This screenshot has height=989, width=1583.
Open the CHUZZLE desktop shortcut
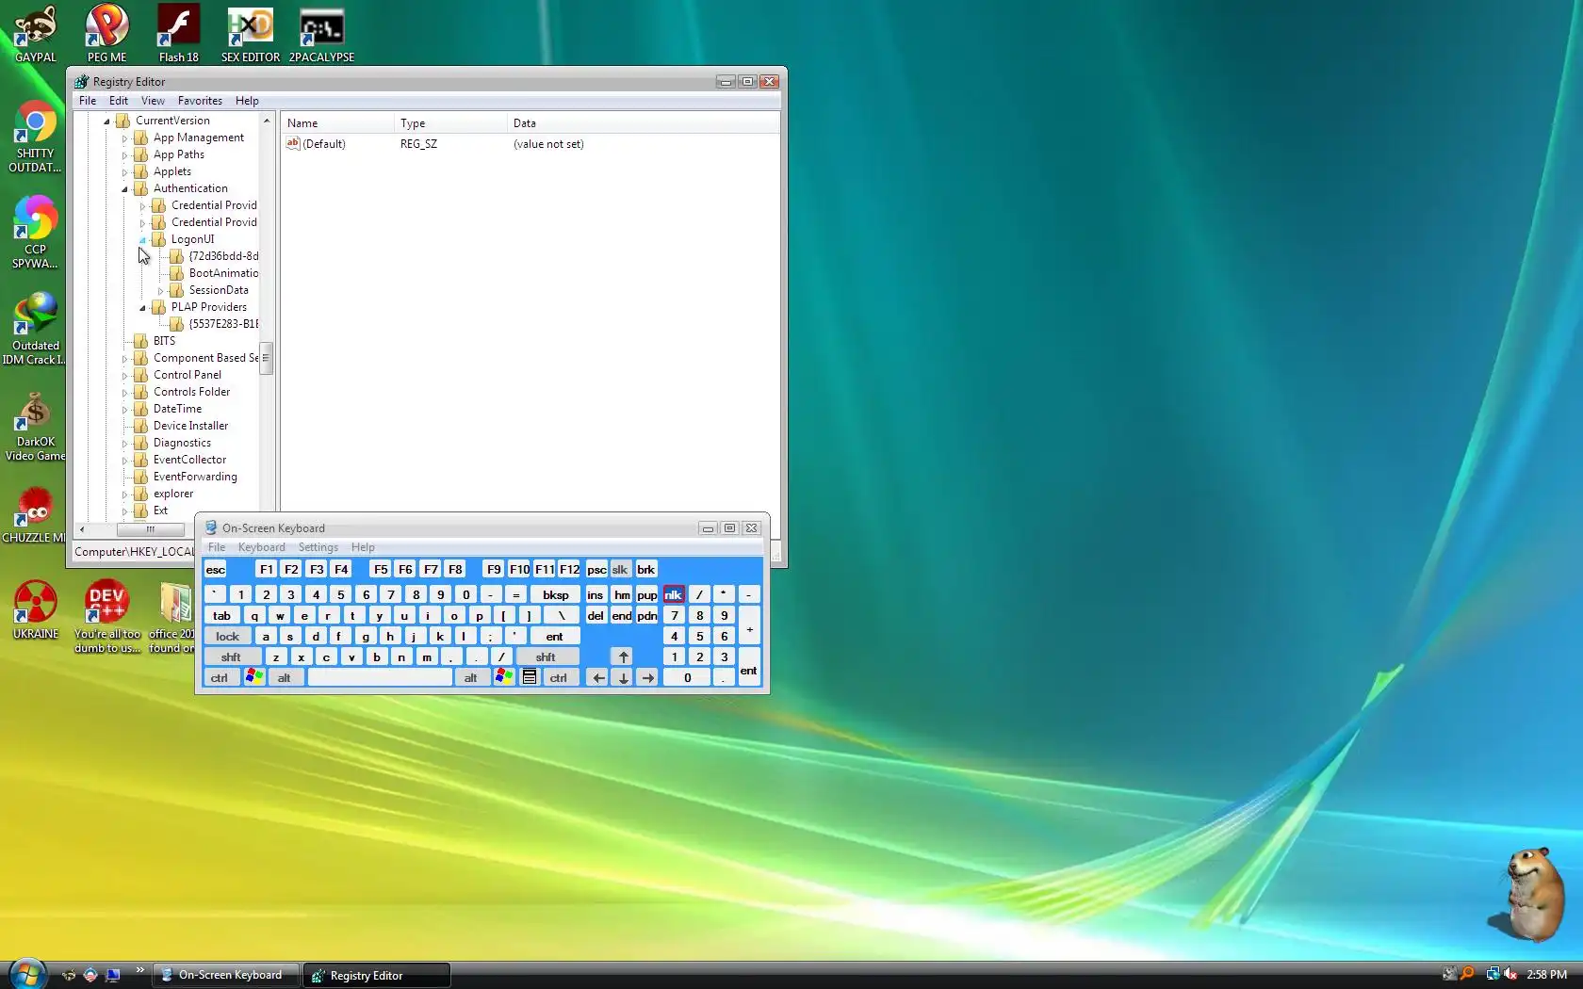point(35,515)
